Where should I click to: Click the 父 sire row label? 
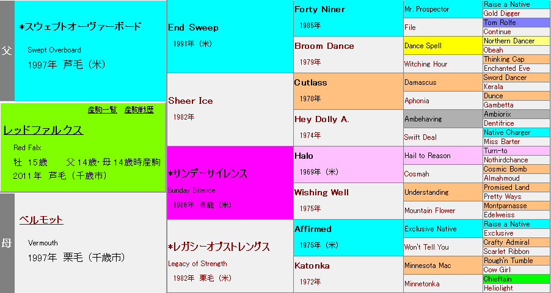click(7, 51)
